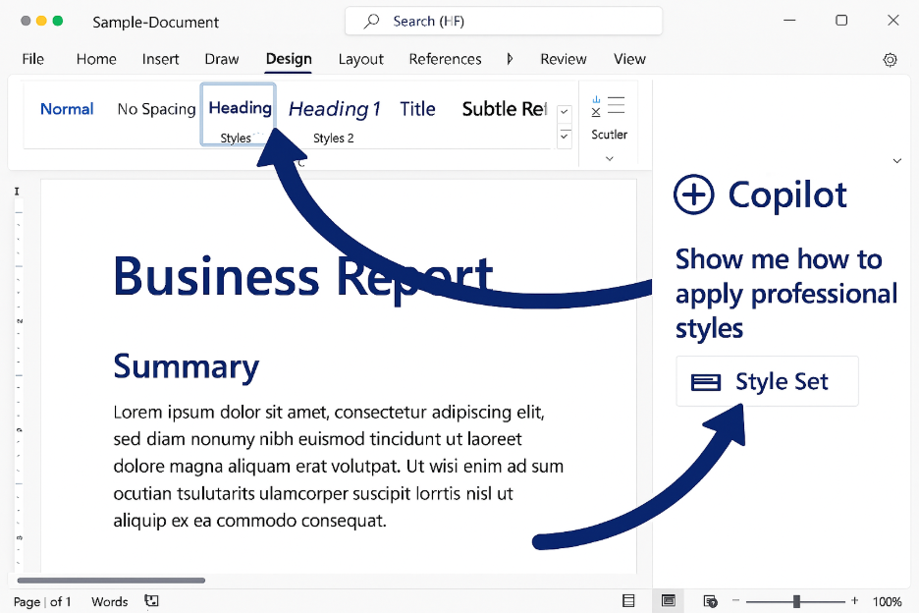Click the vertical ruler tab selector
The image size is (919, 613).
(17, 191)
